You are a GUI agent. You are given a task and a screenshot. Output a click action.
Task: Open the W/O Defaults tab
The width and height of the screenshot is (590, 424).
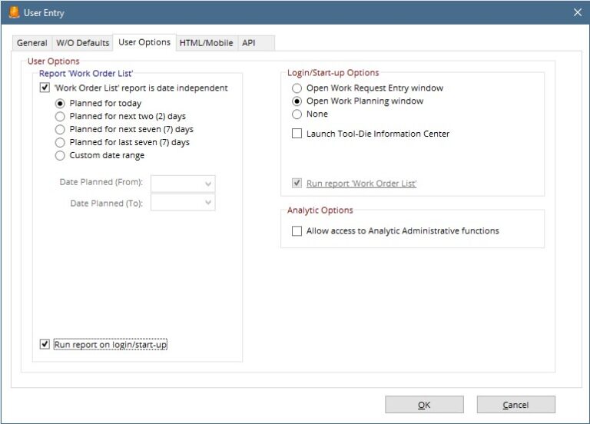[x=82, y=43]
